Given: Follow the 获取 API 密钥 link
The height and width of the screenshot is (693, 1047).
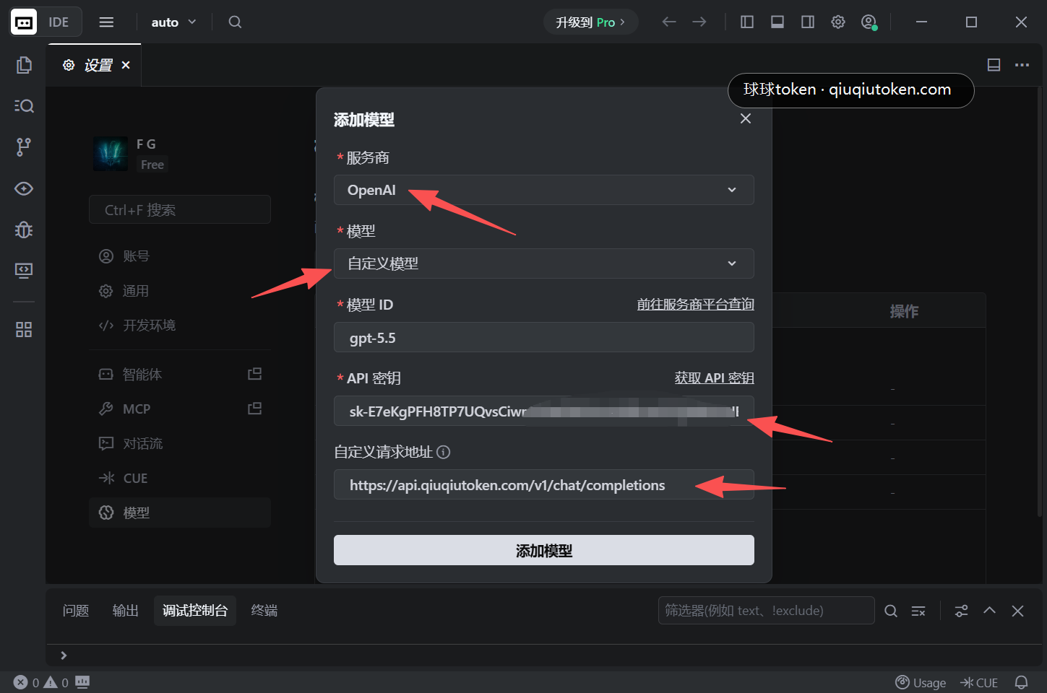Looking at the screenshot, I should pyautogui.click(x=714, y=378).
